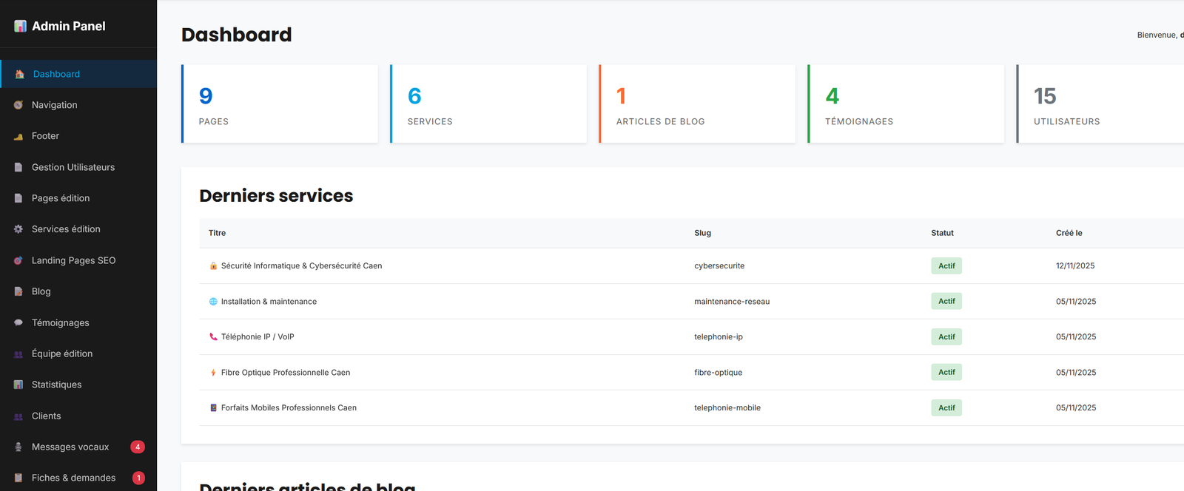Click the fibre-optique slug cell
This screenshot has width=1184, height=491.
pos(718,372)
